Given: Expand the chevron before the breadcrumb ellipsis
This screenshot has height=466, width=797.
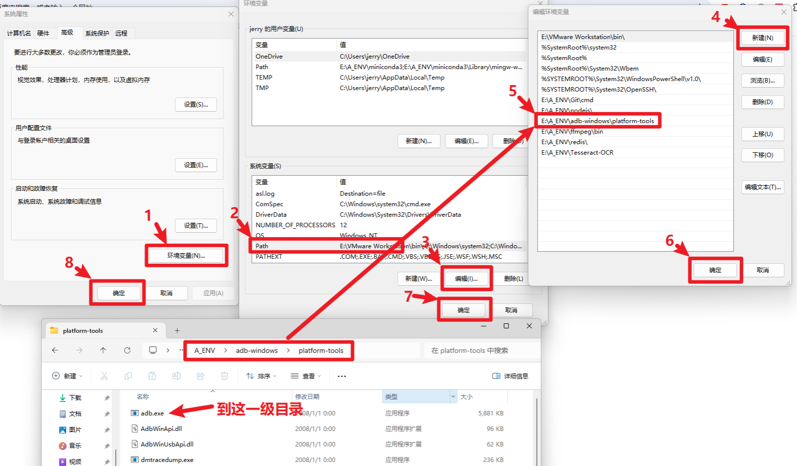Looking at the screenshot, I should (x=168, y=350).
